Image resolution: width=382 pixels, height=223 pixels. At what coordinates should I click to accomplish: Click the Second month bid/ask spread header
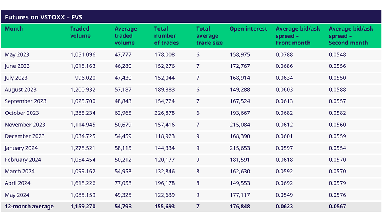coord(351,36)
